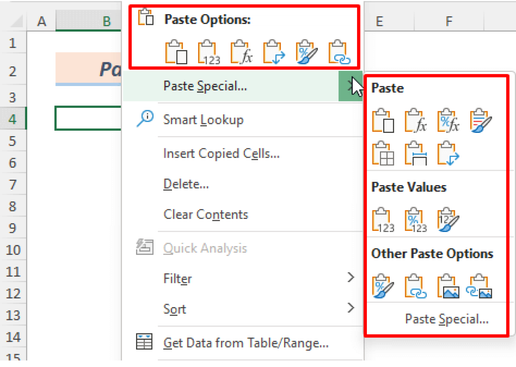
Task: Select column B header
Action: click(89, 21)
